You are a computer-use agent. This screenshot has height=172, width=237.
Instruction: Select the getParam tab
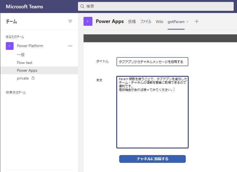click(x=176, y=22)
